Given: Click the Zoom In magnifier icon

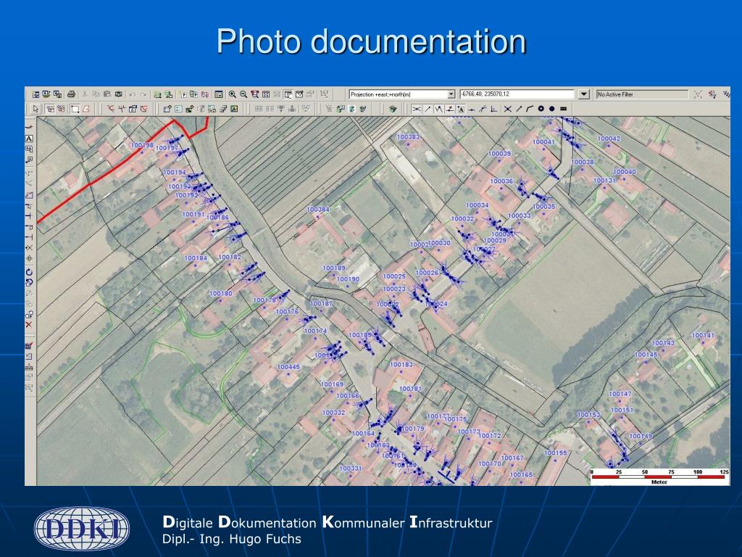Looking at the screenshot, I should click(x=233, y=94).
